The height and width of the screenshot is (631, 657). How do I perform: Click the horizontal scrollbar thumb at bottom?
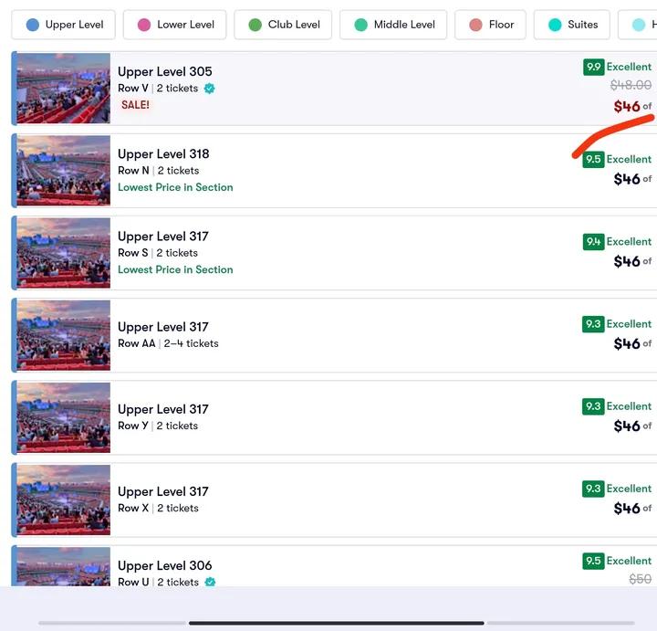point(337,623)
